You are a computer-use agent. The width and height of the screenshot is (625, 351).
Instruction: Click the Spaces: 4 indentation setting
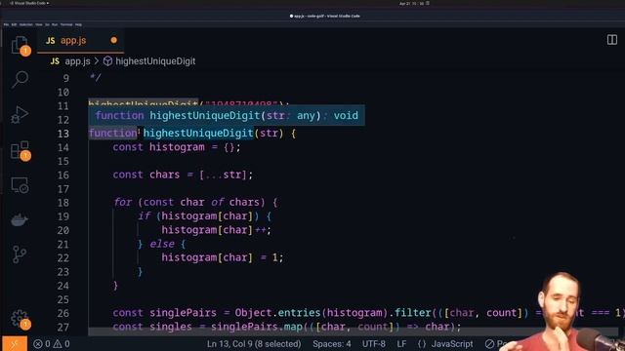(x=332, y=344)
